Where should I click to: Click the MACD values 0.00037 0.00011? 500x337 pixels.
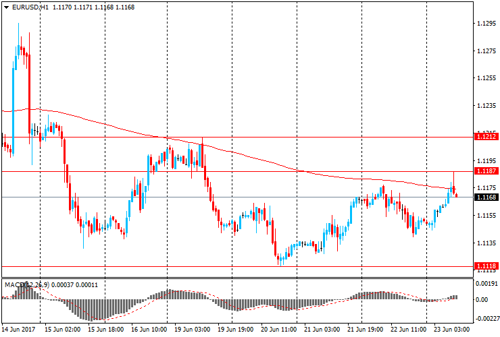74,285
